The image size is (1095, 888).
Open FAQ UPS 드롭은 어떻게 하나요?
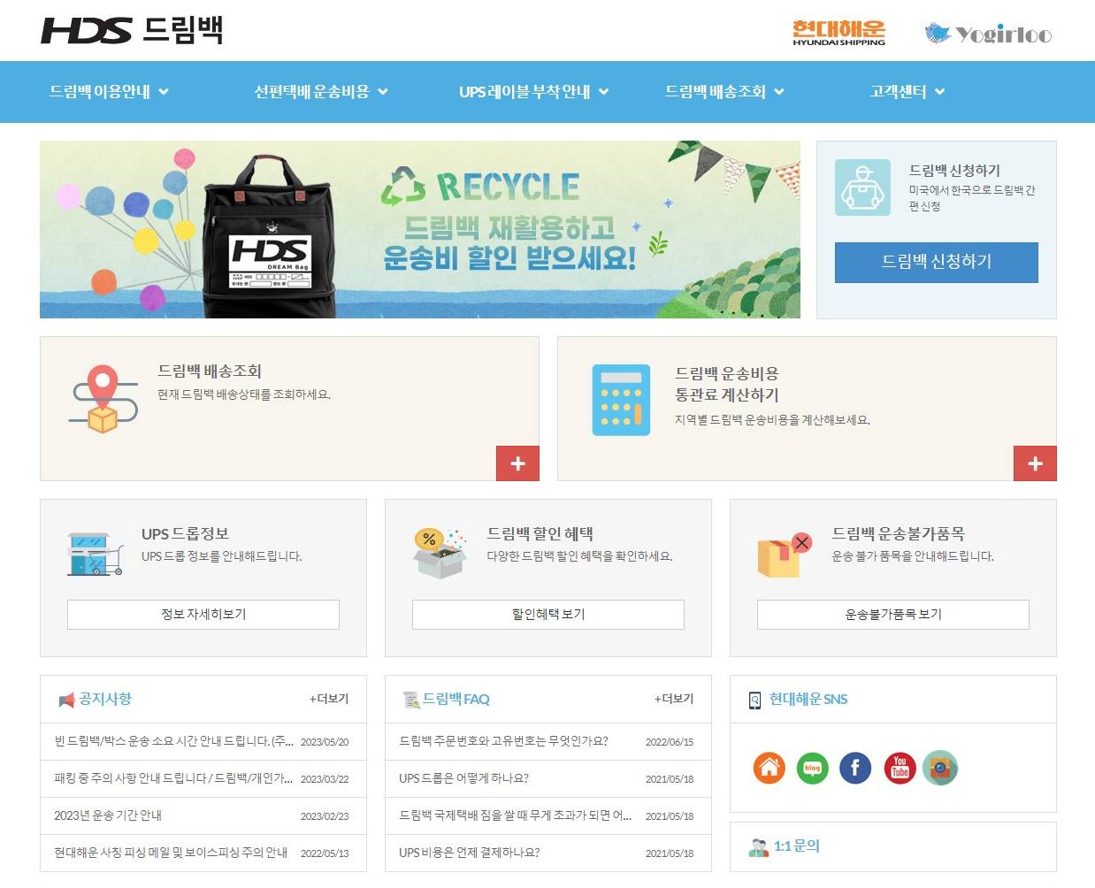(463, 778)
